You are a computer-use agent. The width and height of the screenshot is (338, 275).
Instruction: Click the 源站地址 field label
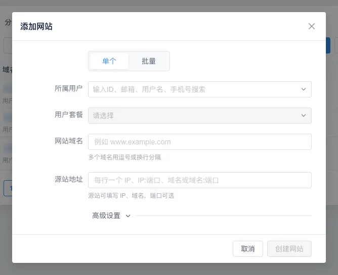(x=68, y=179)
